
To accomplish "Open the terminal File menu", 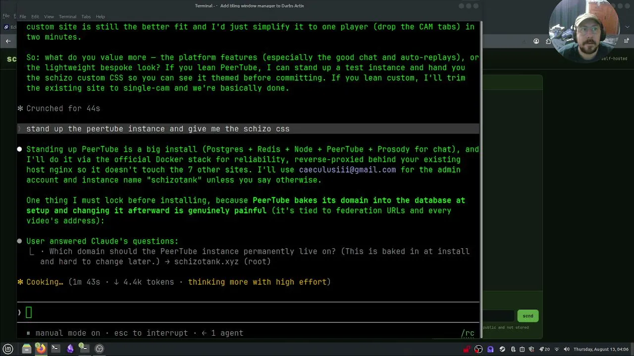I will click(23, 16).
